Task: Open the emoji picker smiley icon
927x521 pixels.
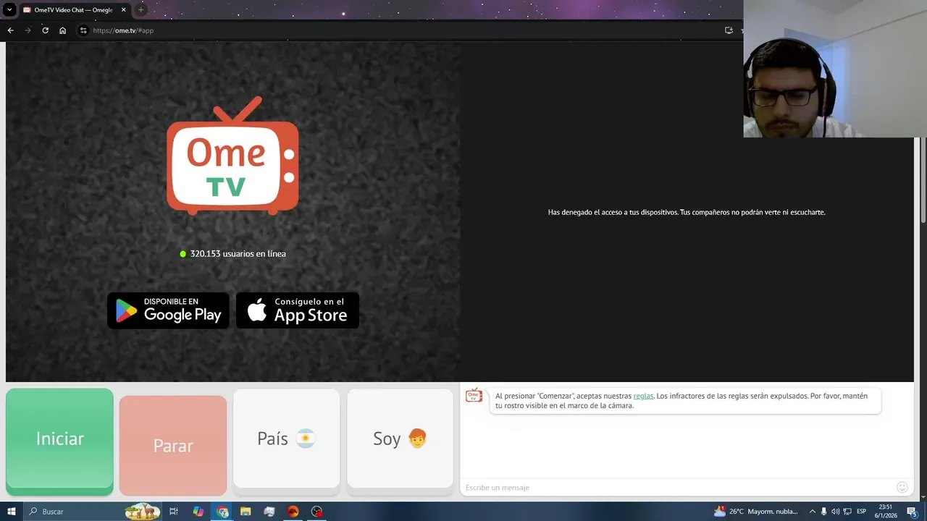Action: pos(902,488)
